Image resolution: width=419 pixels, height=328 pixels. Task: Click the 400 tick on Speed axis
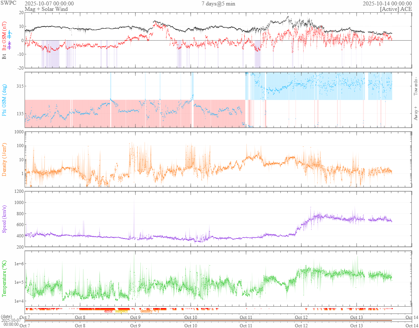pyautogui.click(x=20, y=236)
